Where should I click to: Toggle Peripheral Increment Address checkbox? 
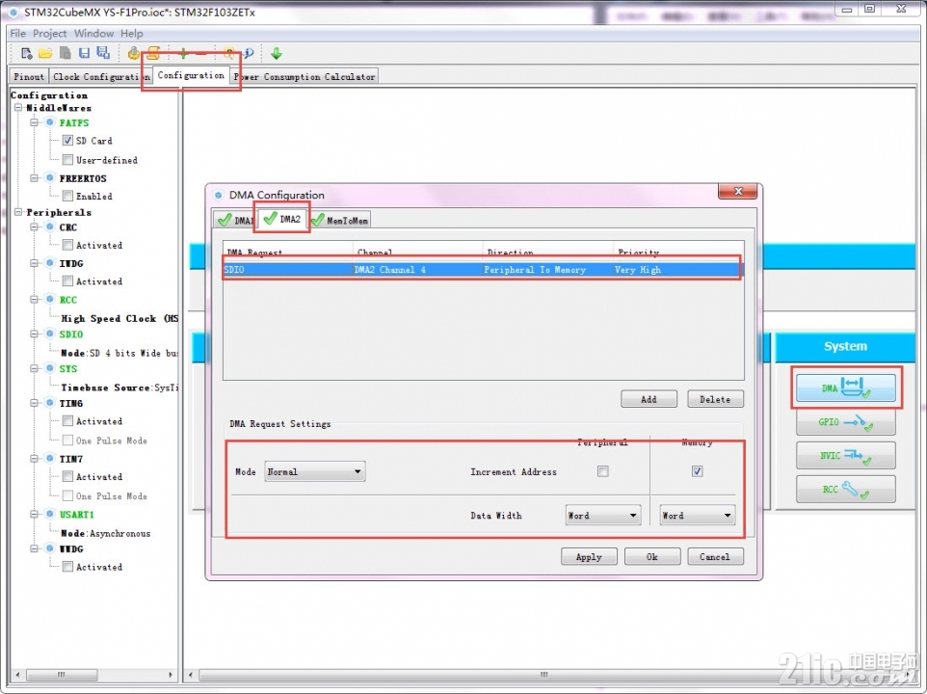tap(602, 471)
